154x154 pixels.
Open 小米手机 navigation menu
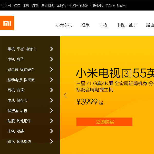click(64, 25)
